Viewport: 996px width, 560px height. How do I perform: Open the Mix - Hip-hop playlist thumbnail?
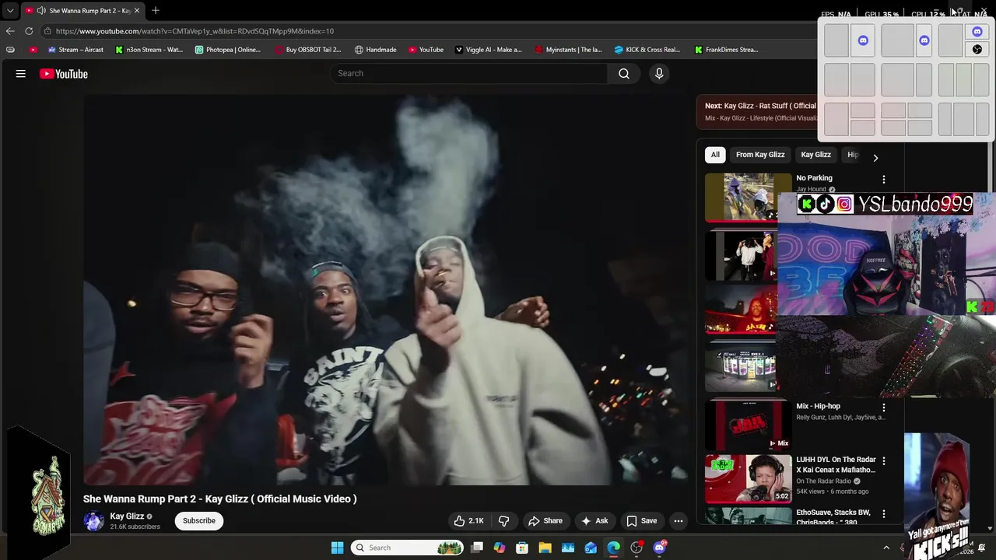tap(748, 425)
